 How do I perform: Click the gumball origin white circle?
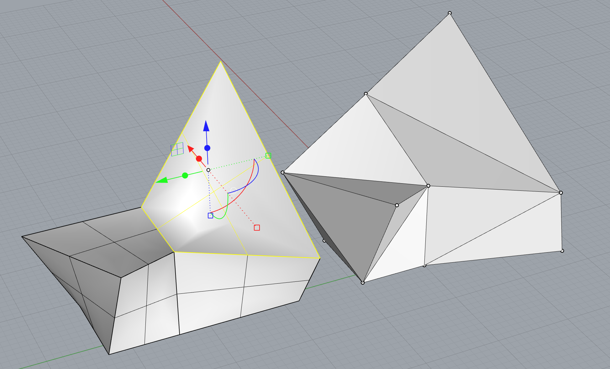(x=208, y=170)
